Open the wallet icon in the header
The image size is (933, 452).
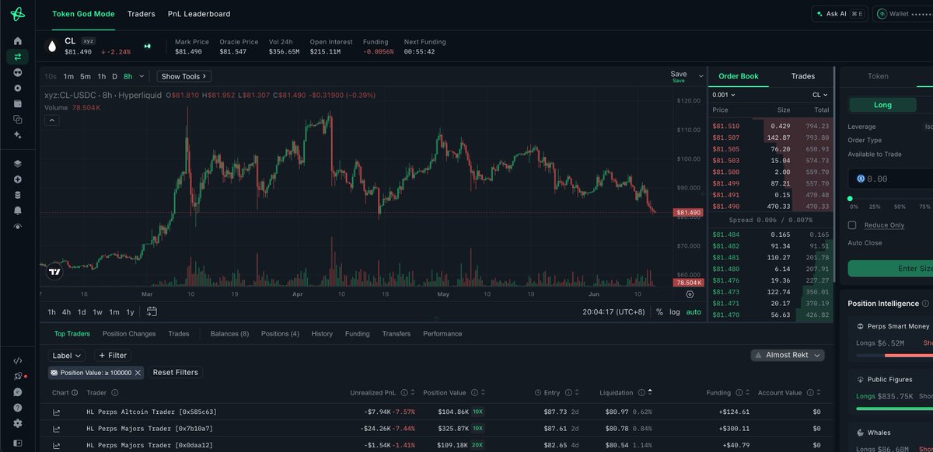(882, 14)
